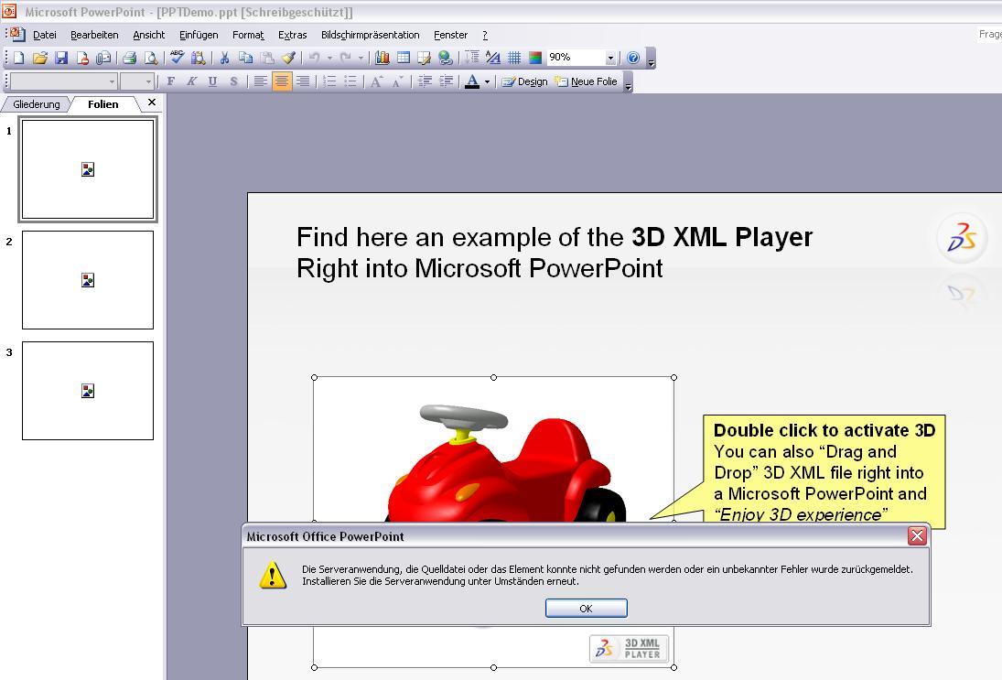Open a file using the folder icon
This screenshot has height=680, width=1002.
[x=39, y=59]
